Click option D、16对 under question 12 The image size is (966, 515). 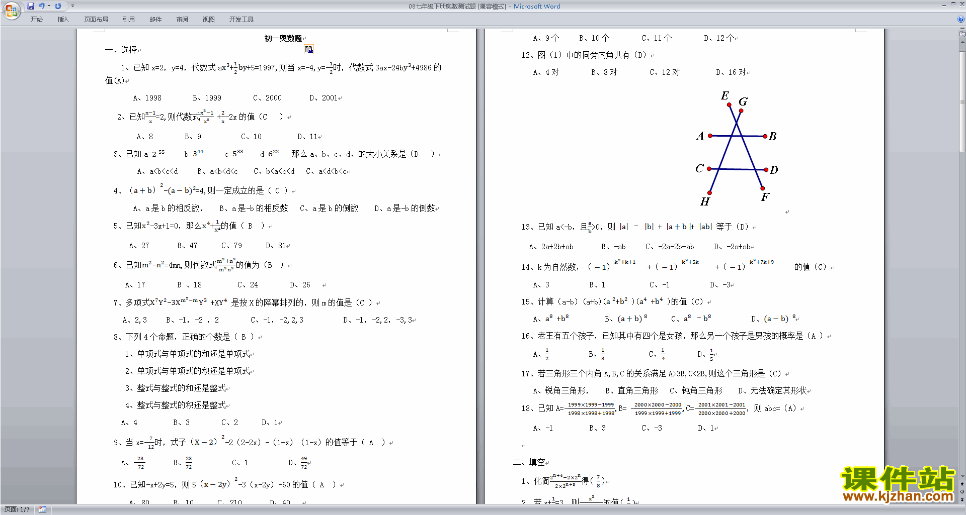click(x=731, y=72)
